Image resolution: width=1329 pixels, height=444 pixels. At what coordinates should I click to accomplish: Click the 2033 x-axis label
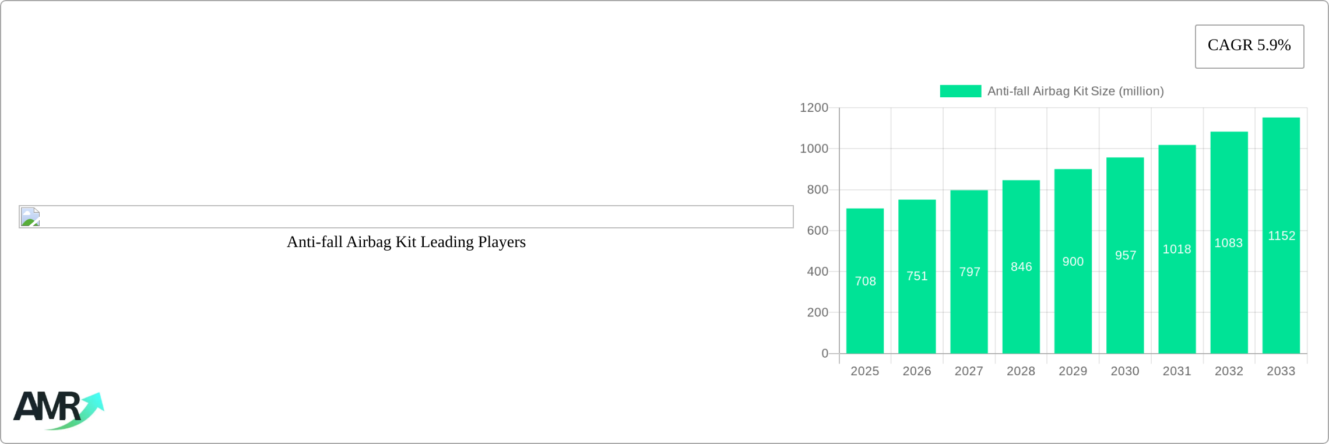click(1281, 371)
